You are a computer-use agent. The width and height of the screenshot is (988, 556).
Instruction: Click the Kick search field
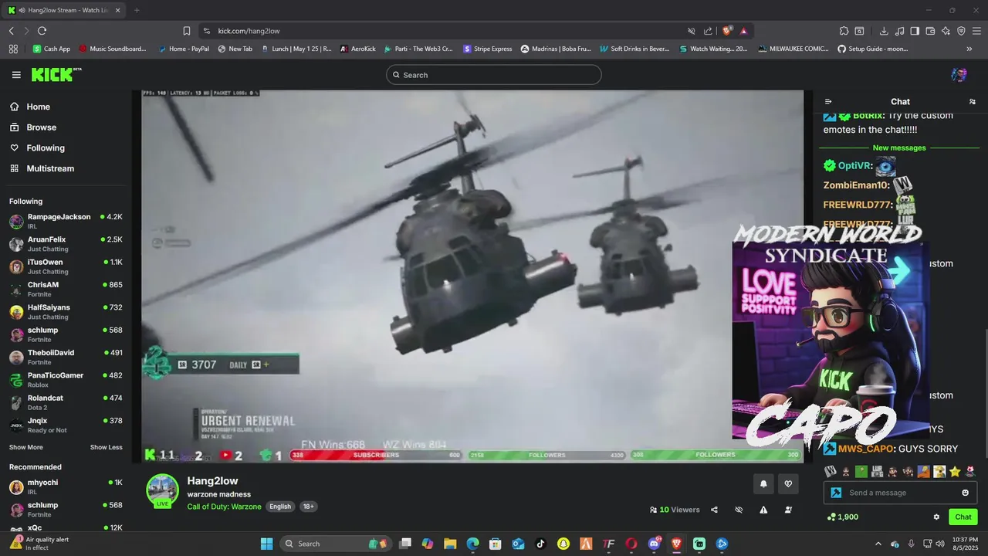click(494, 75)
